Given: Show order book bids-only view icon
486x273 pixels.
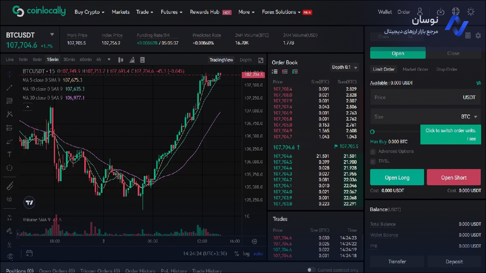Looking at the screenshot, I should (295, 72).
